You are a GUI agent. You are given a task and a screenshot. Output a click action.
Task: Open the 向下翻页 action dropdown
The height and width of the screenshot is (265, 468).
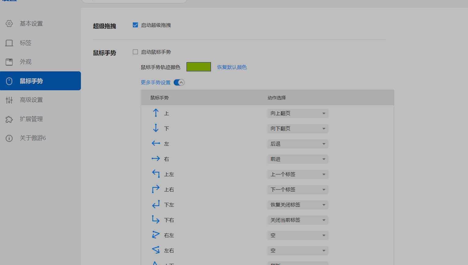point(298,129)
